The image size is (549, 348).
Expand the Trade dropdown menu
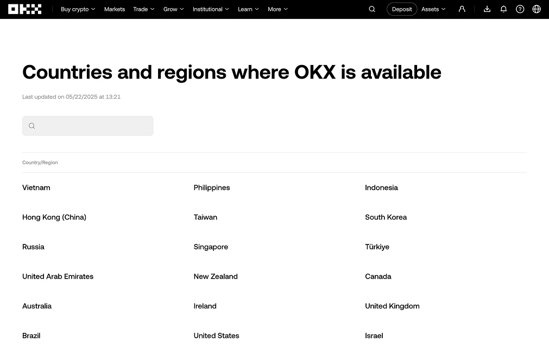(143, 9)
